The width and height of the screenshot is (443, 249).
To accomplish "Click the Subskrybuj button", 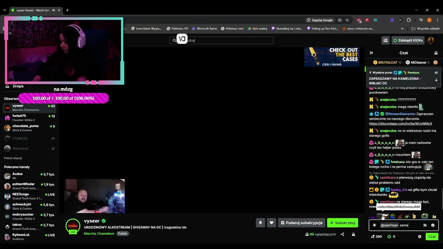I will coord(343,223).
